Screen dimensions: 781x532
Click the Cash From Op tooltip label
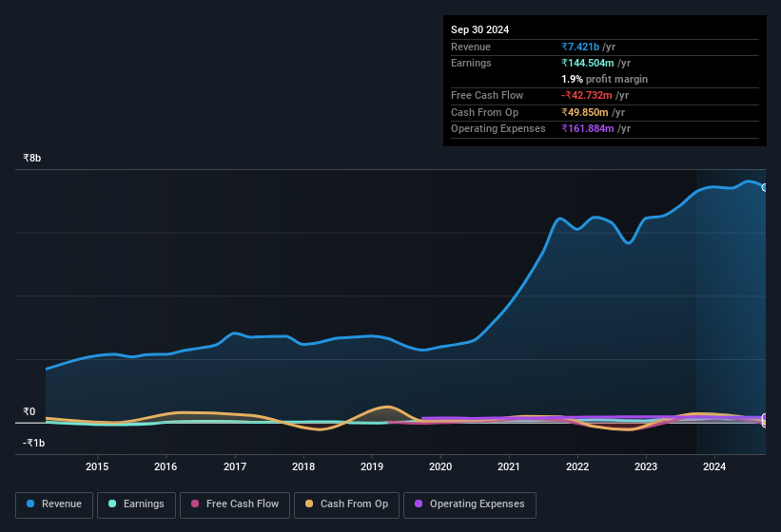coord(484,112)
